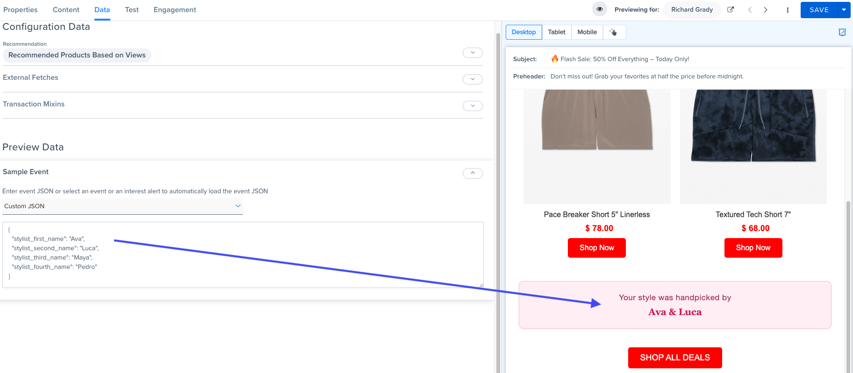
Task: Click the Flash Sale subject line text
Action: (x=620, y=59)
